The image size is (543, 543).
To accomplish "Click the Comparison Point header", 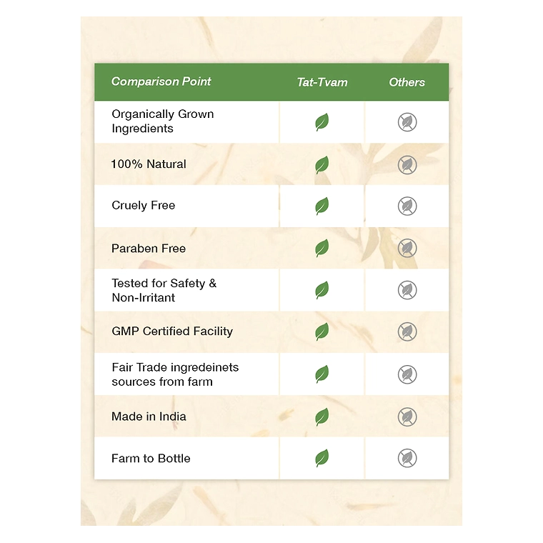I will point(161,81).
